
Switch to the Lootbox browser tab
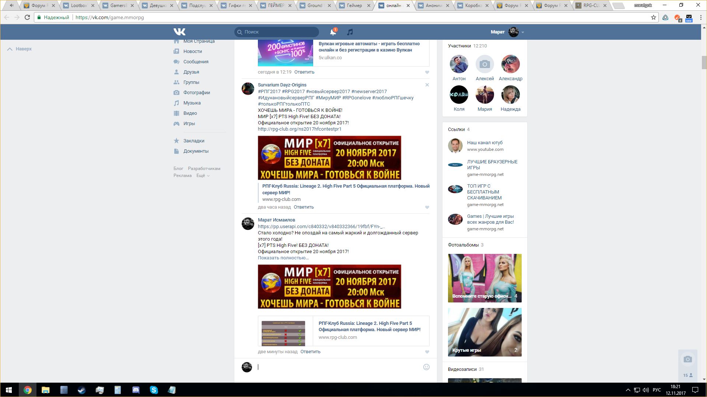(79, 6)
